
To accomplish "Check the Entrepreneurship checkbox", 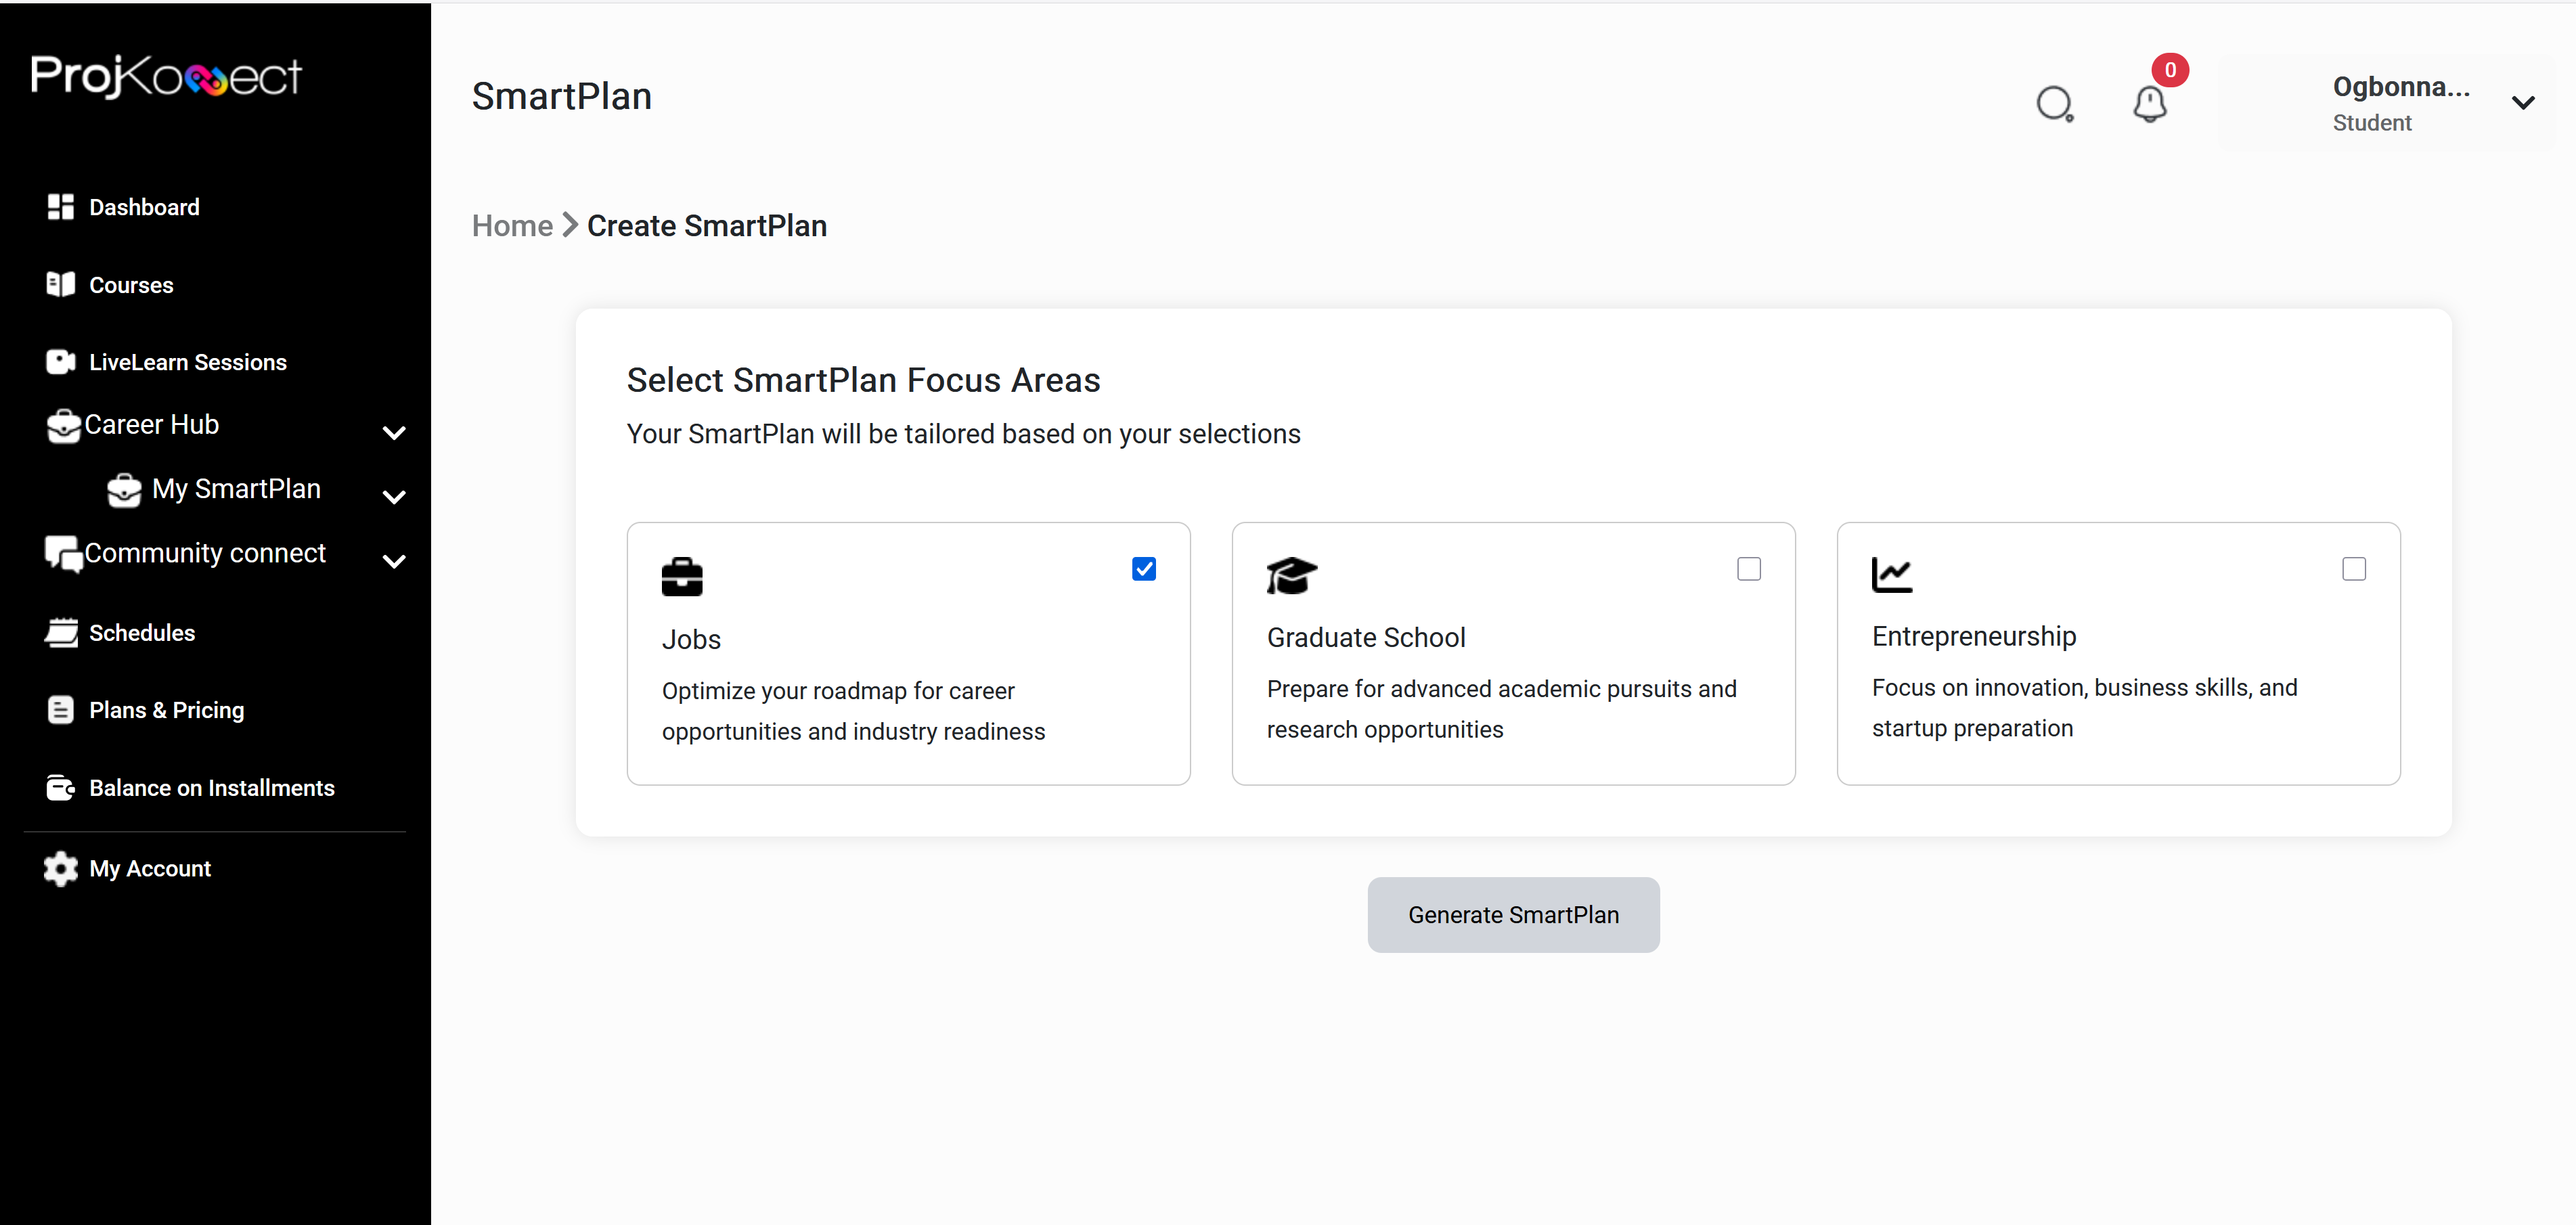I will [x=2354, y=569].
